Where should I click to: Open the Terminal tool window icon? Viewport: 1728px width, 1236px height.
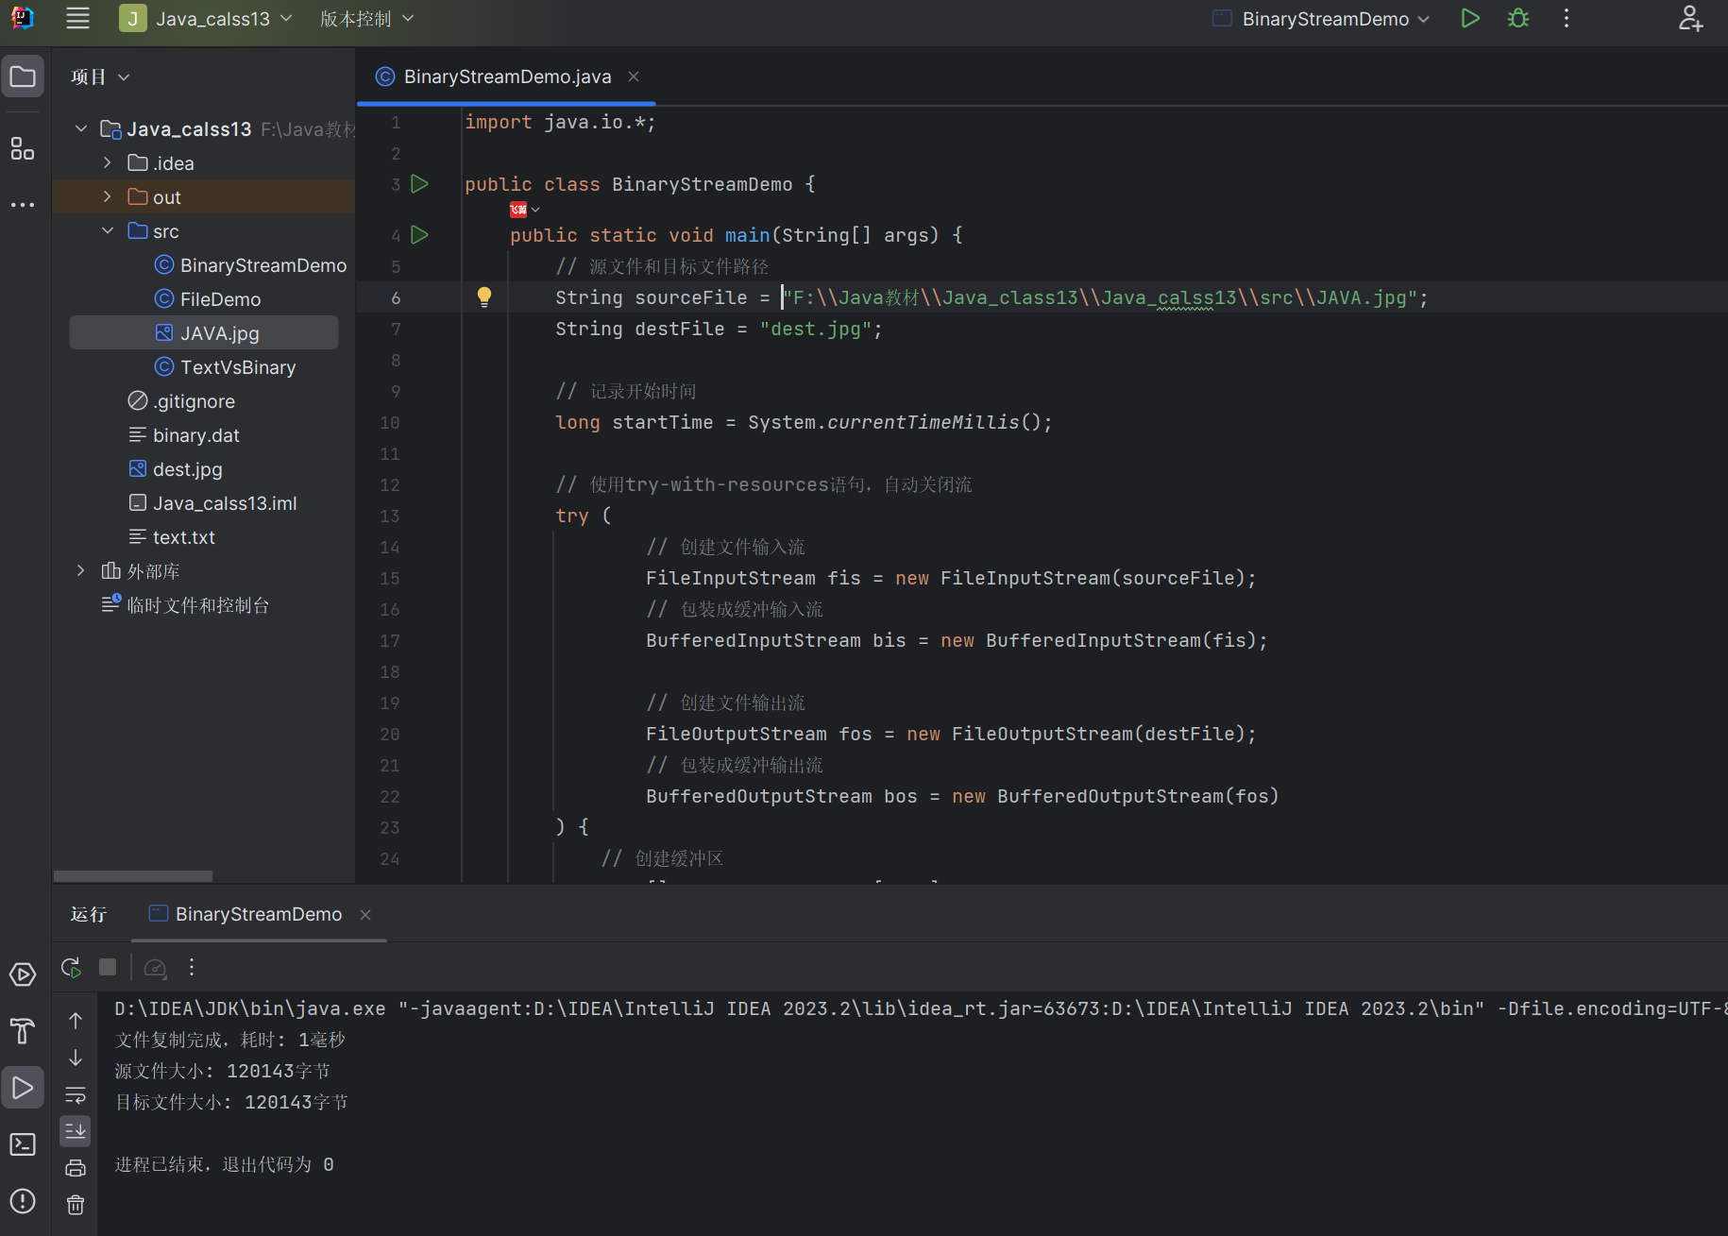click(23, 1144)
